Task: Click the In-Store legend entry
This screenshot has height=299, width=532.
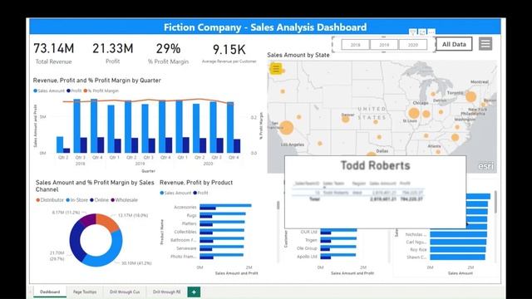Action: 77,200
